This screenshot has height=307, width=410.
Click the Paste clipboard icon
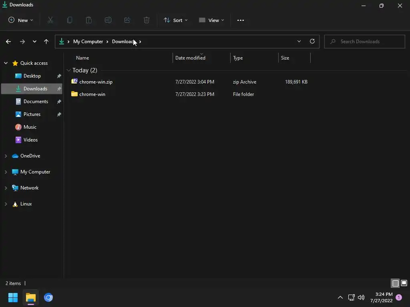pos(89,20)
